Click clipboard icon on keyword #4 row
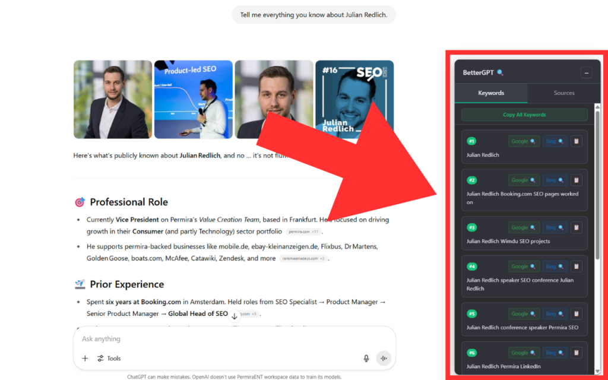The width and height of the screenshot is (608, 380). coord(576,267)
